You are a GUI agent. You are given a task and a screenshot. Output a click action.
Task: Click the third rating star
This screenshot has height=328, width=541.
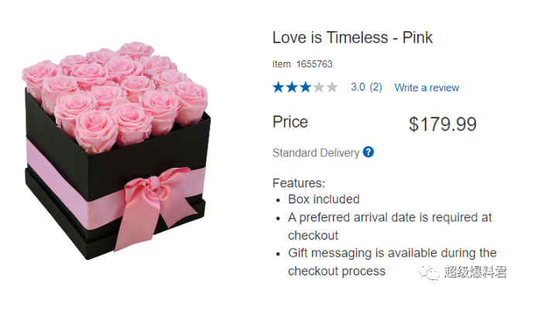305,87
